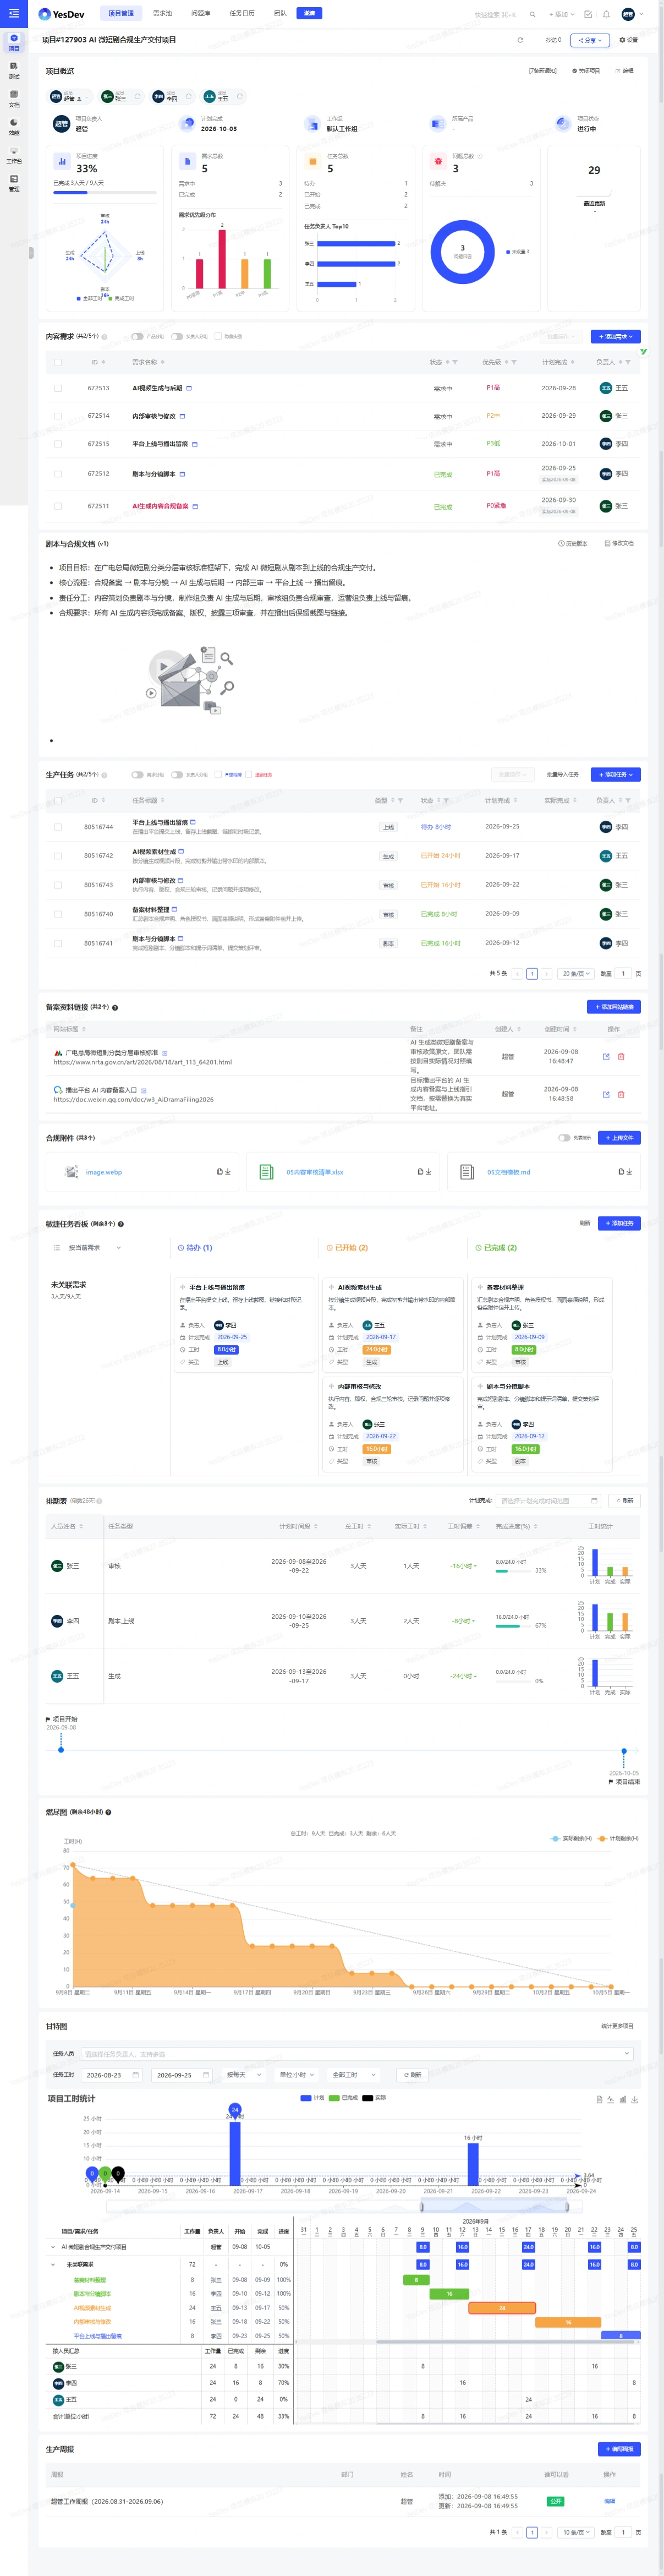
Task: Select the checkbox for task 80516744
Action: pos(58,827)
